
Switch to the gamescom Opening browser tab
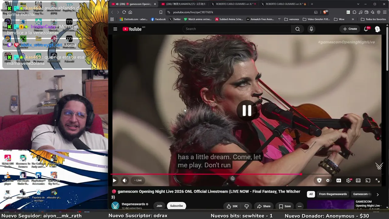pyautogui.click(x=134, y=4)
